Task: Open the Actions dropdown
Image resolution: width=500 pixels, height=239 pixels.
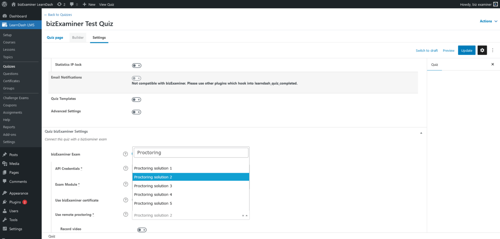Action: tap(488, 21)
